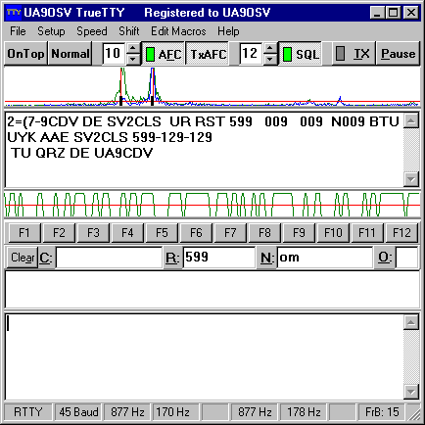Screen dimensions: 425x425
Task: Run the F1 macro button
Action: pos(24,233)
